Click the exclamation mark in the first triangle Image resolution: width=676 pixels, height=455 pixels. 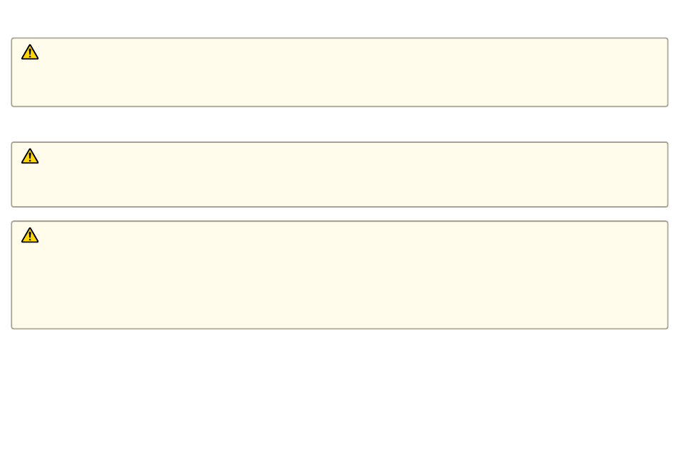tap(30, 53)
